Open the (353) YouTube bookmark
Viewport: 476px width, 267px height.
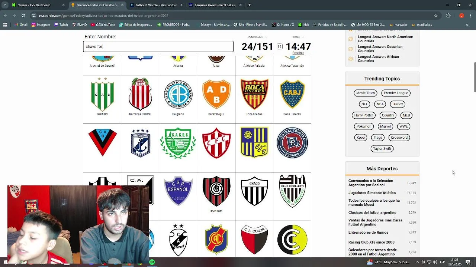click(103, 25)
